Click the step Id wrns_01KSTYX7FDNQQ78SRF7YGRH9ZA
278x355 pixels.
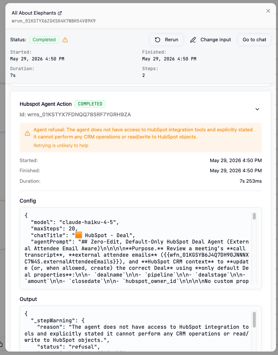(x=75, y=114)
